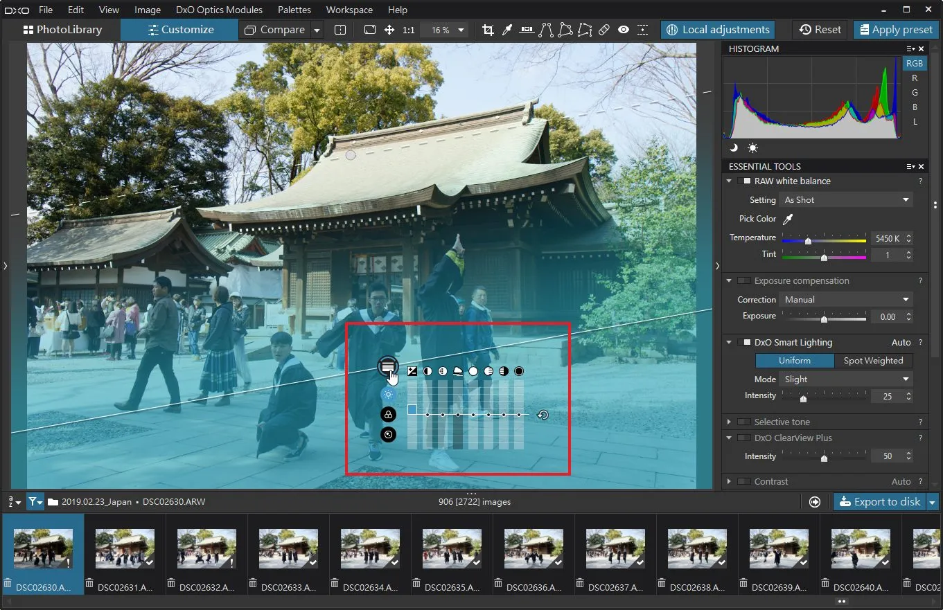Toggle shadow clipping moon icon in histogram

pos(734,147)
